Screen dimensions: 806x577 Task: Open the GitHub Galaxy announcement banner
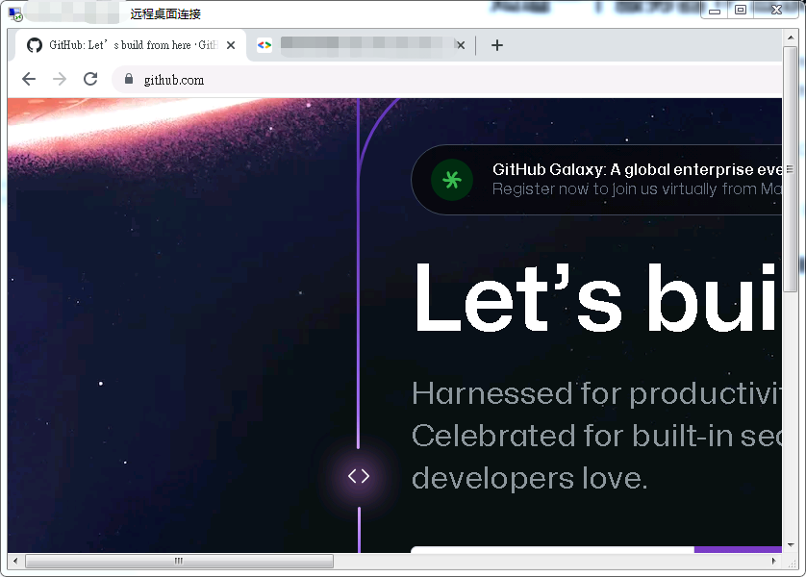596,180
